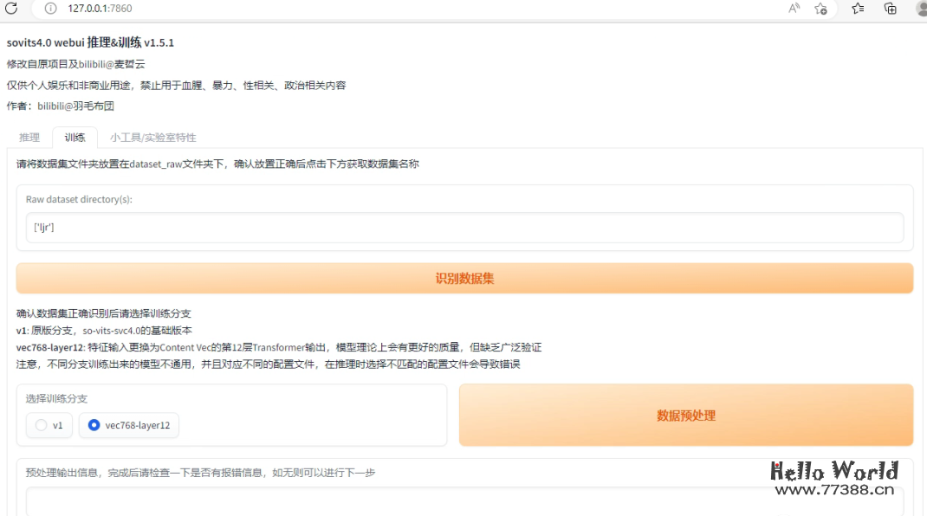Add this page to favorites
Image resolution: width=927 pixels, height=516 pixels.
click(x=821, y=10)
